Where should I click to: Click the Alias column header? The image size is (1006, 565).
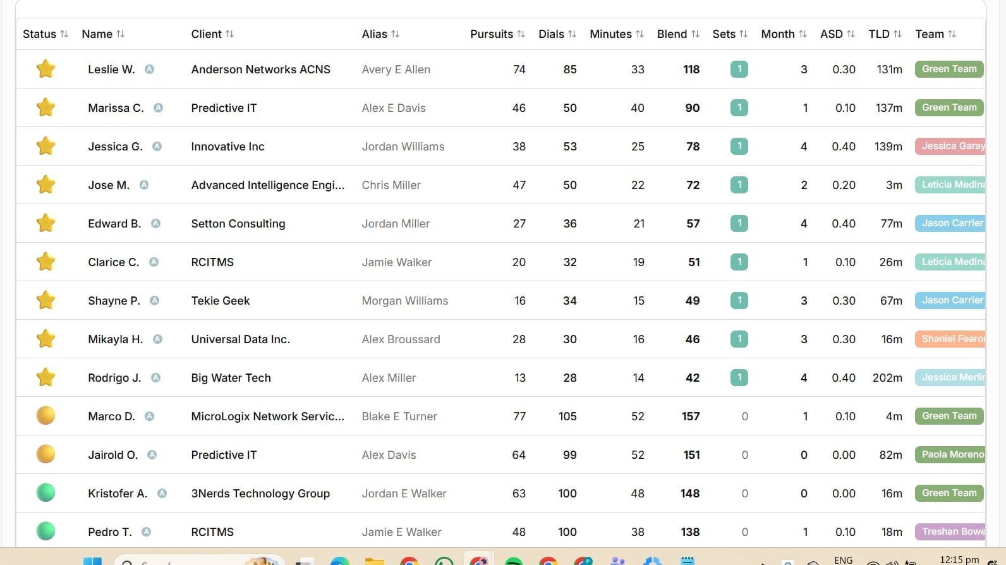[380, 34]
